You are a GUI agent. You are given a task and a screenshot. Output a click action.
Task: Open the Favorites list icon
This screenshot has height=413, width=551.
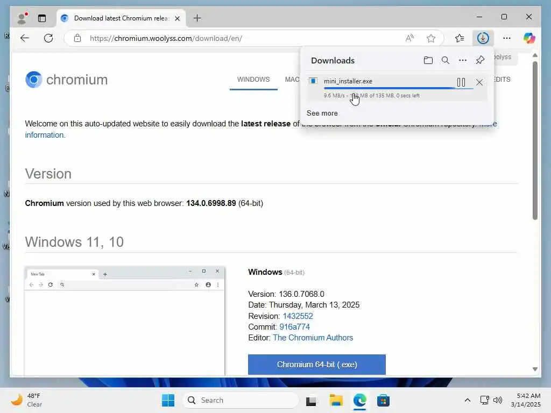click(x=460, y=38)
